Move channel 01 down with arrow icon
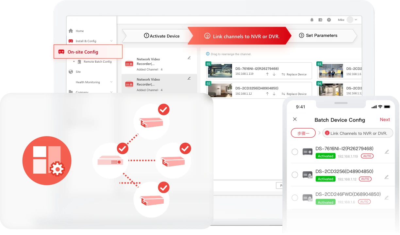Image resolution: width=400 pixels, height=235 pixels. click(x=274, y=74)
